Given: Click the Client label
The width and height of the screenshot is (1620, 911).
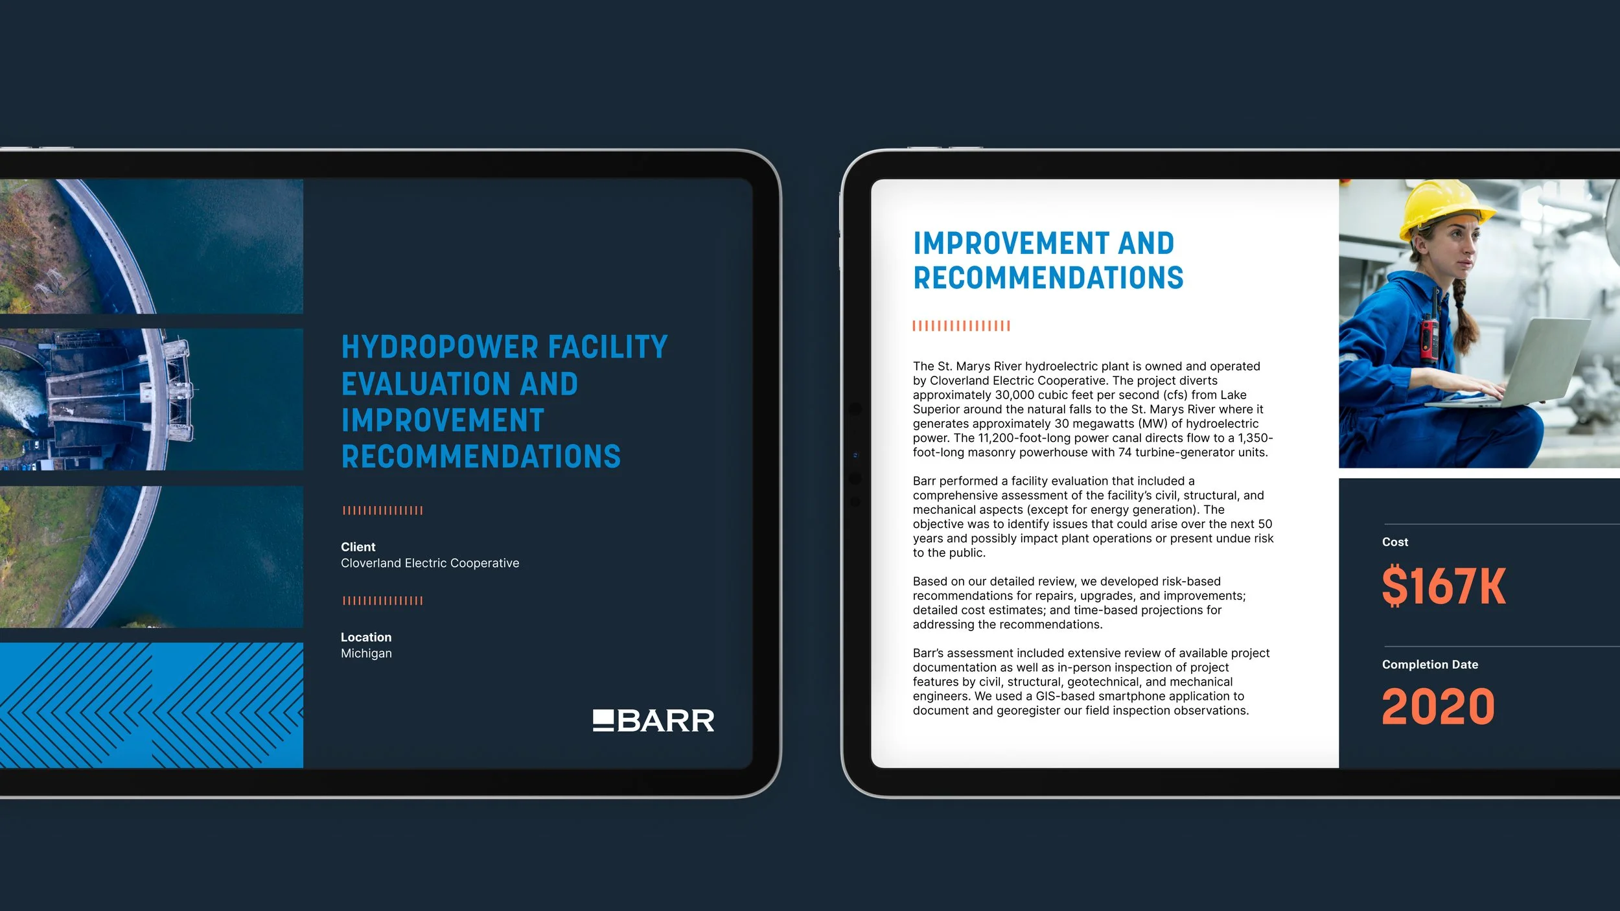Looking at the screenshot, I should coord(358,547).
